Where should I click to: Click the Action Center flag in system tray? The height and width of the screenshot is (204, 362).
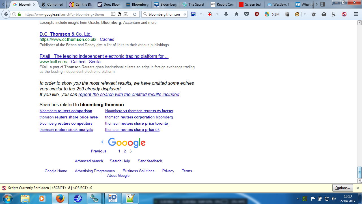(x=313, y=199)
